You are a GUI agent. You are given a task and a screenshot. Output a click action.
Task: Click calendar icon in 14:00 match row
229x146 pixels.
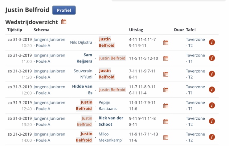click(x=166, y=137)
